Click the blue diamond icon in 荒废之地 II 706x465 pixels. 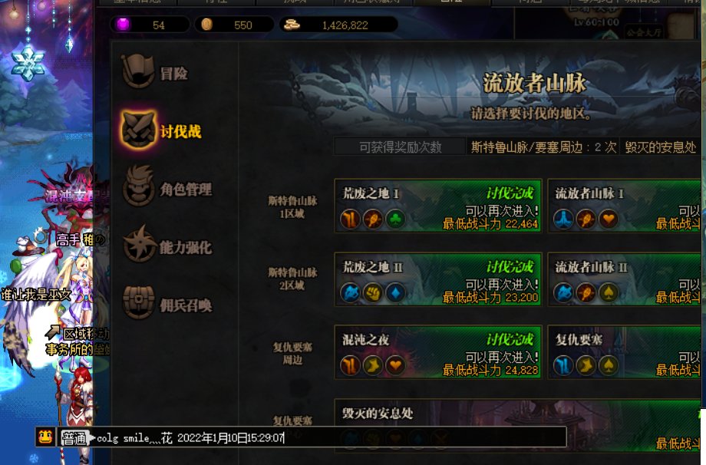pyautogui.click(x=395, y=292)
